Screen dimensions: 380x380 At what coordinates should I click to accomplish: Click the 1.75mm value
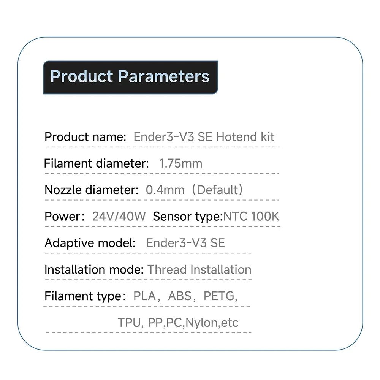tap(181, 163)
